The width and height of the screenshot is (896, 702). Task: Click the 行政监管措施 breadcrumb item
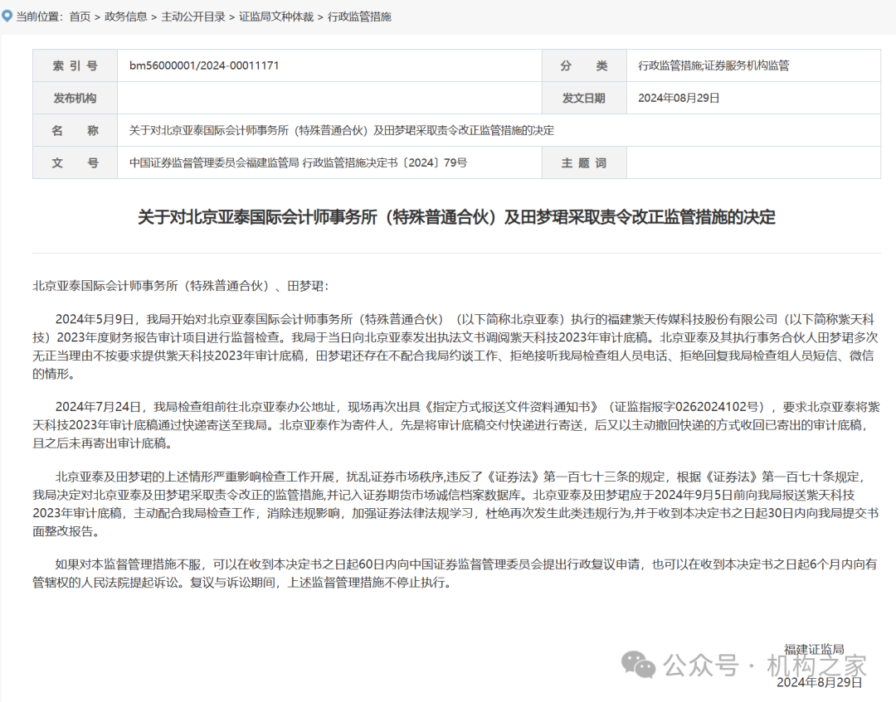click(x=359, y=17)
